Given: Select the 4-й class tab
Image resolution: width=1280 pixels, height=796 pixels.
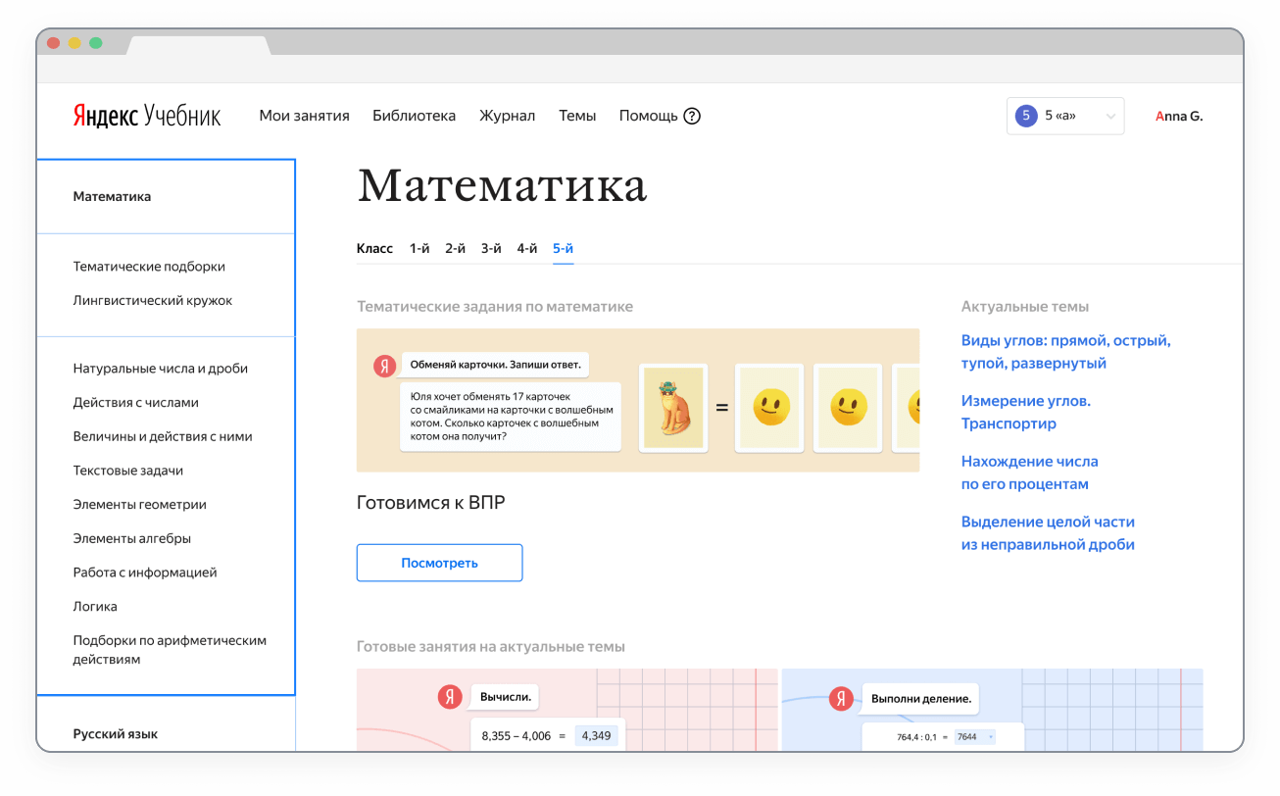Looking at the screenshot, I should pos(527,249).
